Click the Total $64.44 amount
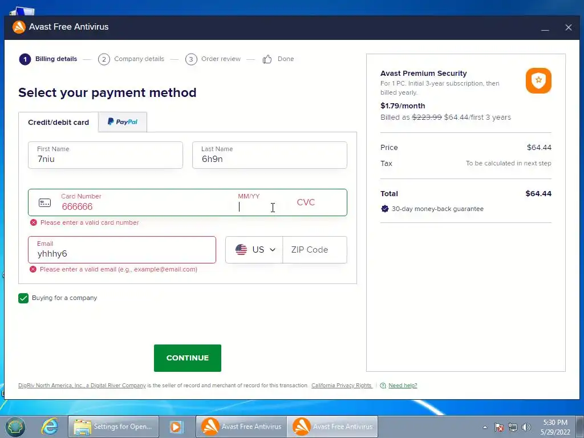 538,193
